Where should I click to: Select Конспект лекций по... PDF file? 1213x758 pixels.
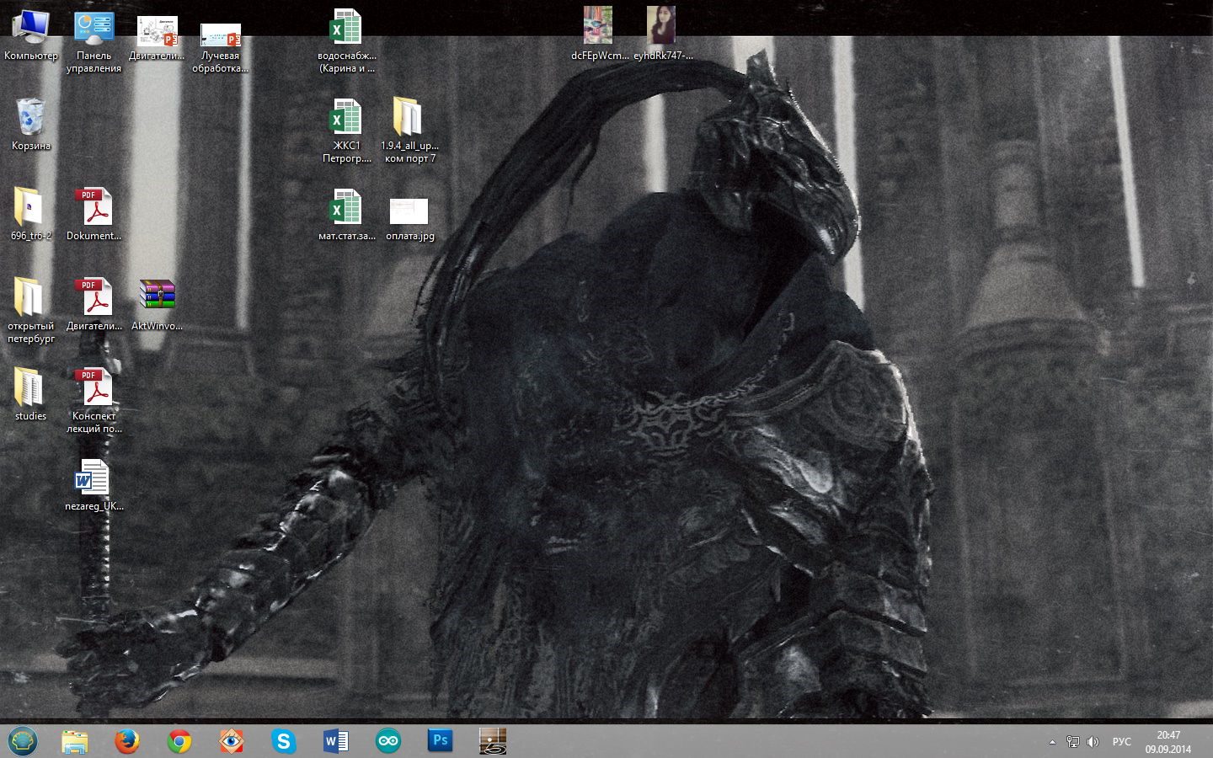click(94, 402)
